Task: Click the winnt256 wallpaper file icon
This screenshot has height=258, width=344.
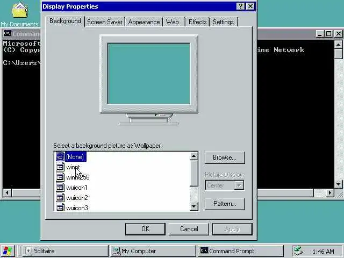Action: [60, 177]
